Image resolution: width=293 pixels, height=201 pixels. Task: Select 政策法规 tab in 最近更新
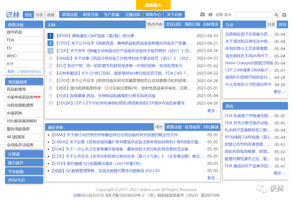pos(174,127)
